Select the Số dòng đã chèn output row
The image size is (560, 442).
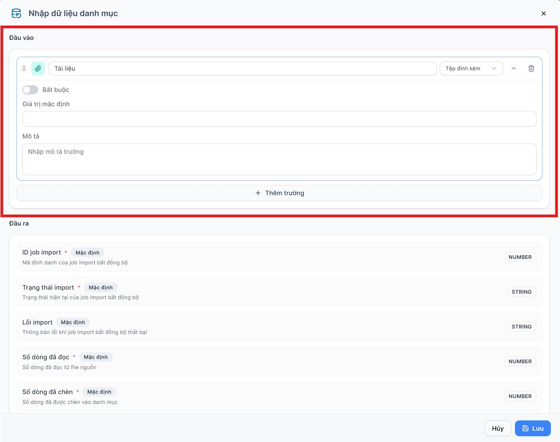[279, 396]
